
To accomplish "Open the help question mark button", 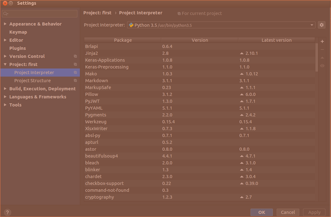I will (x=7, y=212).
